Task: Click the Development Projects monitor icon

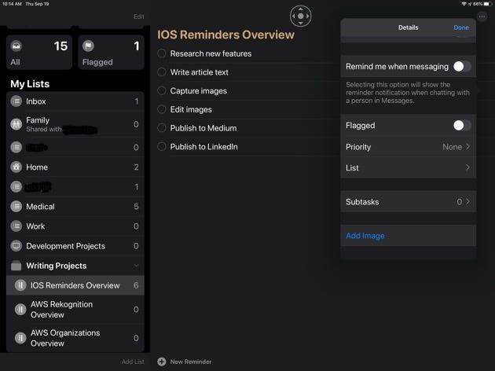Action: [x=16, y=246]
